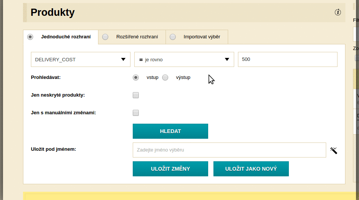Choose the 'výstup' search radio button
Image resolution: width=359 pixels, height=200 pixels.
(x=165, y=77)
